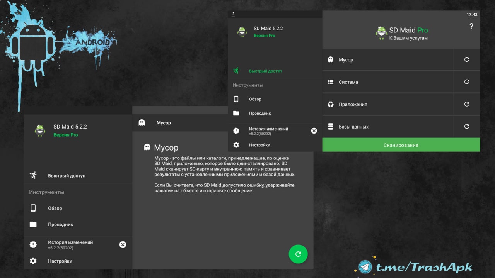Select Быстрый доступ in drawer beside SD Maid Pro screen
The image size is (495, 278).
pyautogui.click(x=275, y=71)
